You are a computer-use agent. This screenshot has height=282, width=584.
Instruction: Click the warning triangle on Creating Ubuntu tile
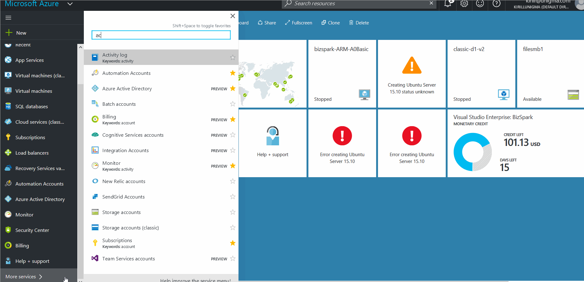(x=412, y=65)
